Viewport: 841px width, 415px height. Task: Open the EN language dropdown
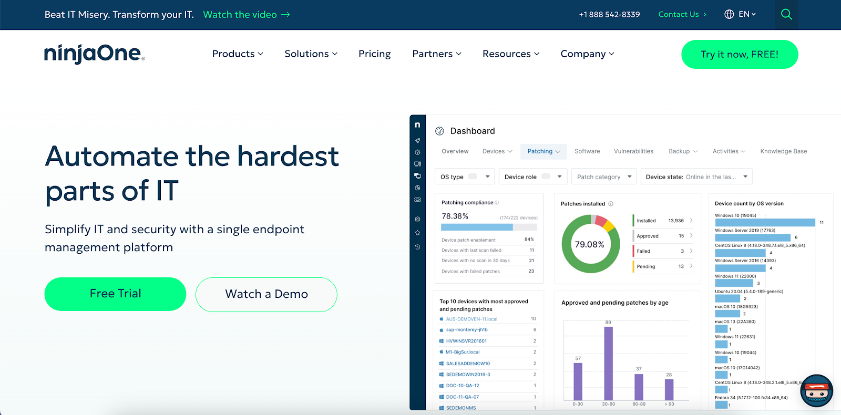[x=747, y=14]
